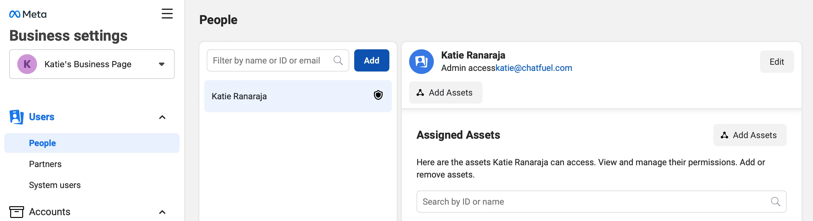Click Katie Ranaraja's blue profile avatar
The image size is (813, 221).
click(x=421, y=61)
